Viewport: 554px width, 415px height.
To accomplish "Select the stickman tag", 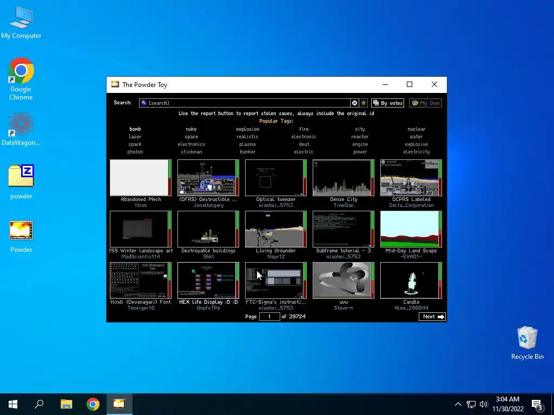I will (191, 152).
